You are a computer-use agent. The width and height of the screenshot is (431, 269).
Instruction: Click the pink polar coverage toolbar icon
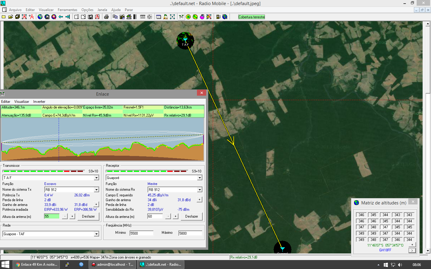point(202,17)
